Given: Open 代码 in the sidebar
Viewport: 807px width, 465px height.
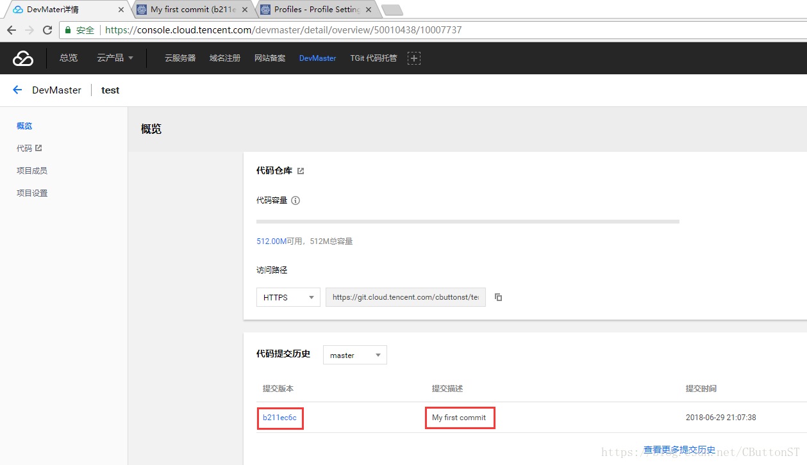Looking at the screenshot, I should point(24,148).
